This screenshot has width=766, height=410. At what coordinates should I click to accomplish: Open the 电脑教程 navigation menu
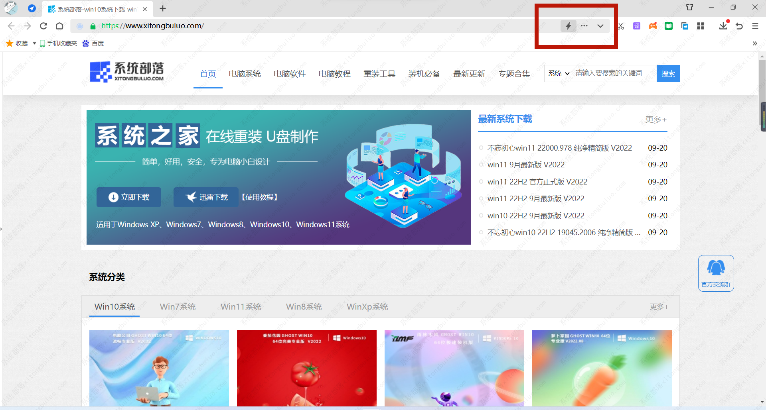(335, 74)
